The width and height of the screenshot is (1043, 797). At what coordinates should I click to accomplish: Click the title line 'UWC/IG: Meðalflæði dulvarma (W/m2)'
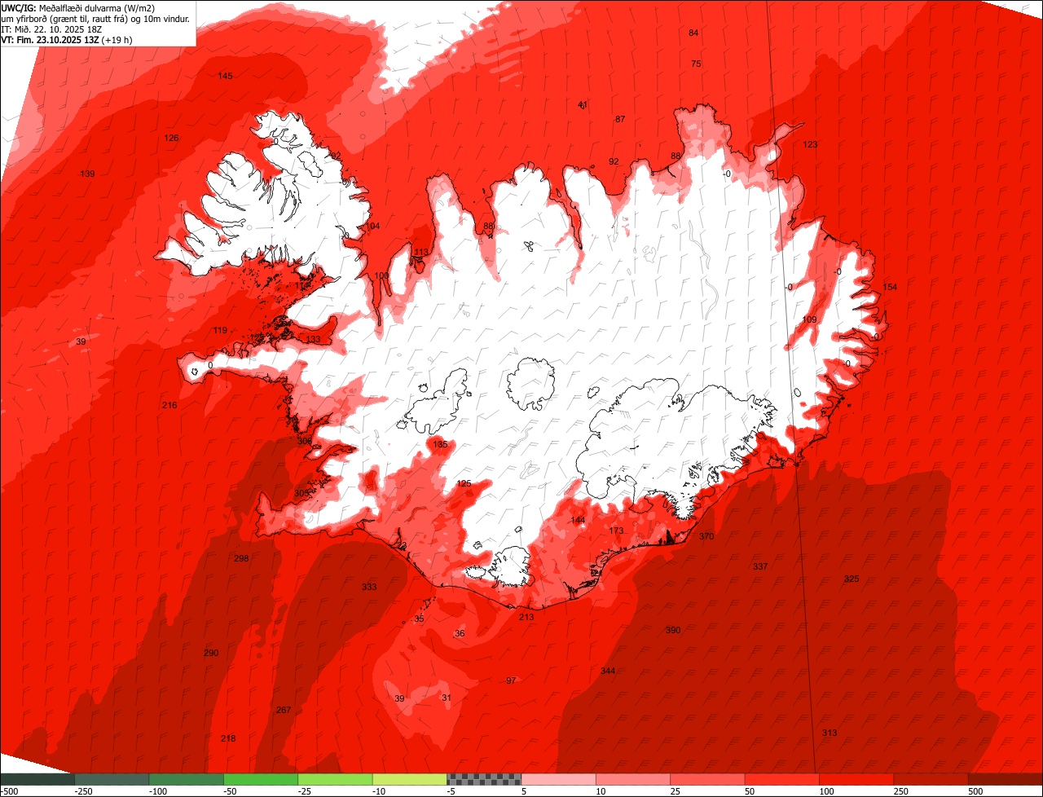coord(79,7)
